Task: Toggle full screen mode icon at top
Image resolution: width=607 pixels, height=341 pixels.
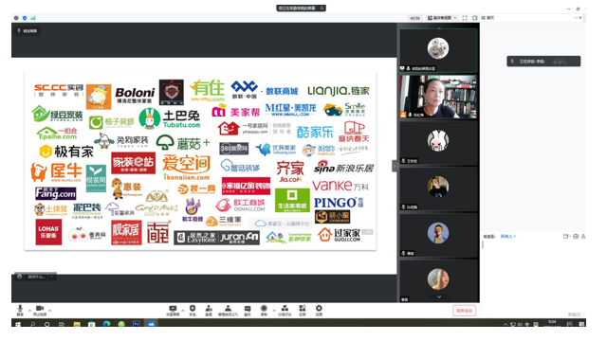Action: 465,18
